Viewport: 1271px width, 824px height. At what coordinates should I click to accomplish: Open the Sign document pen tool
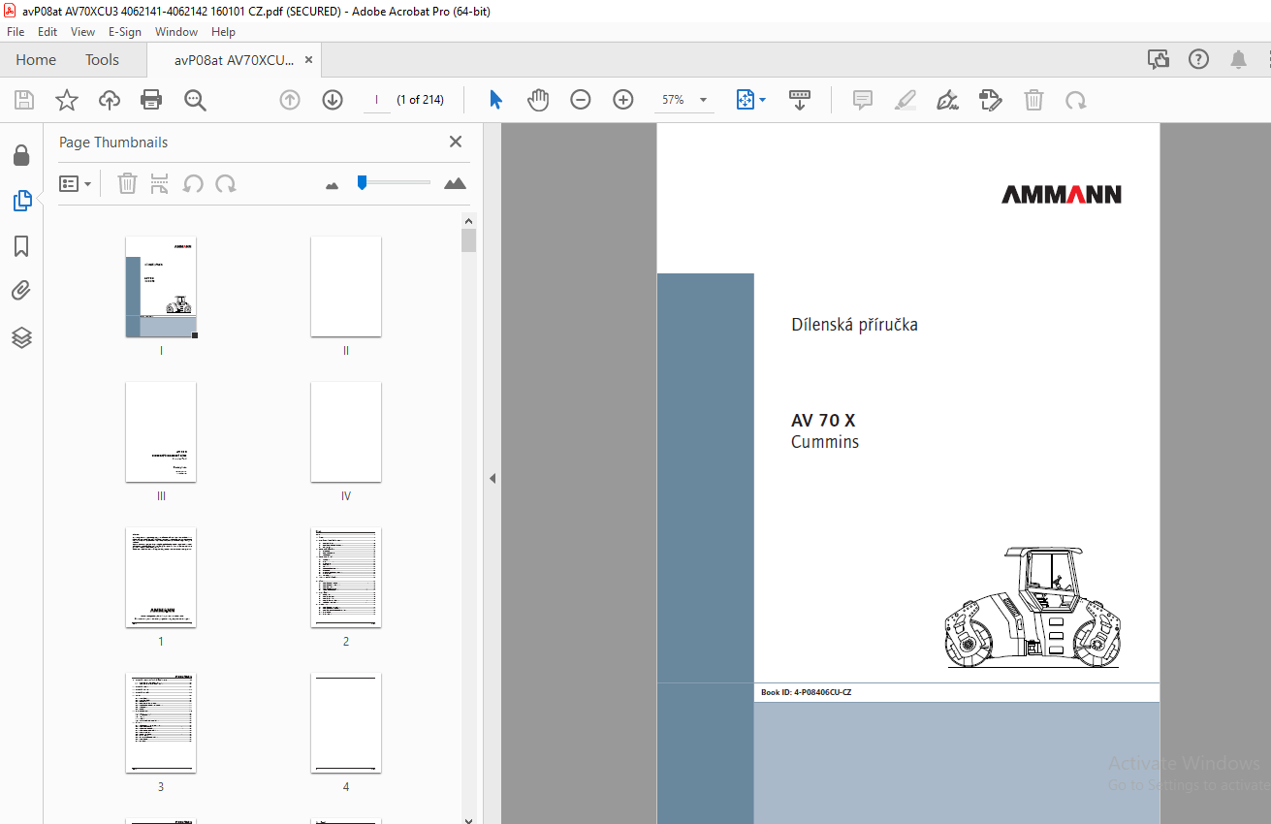tap(948, 100)
